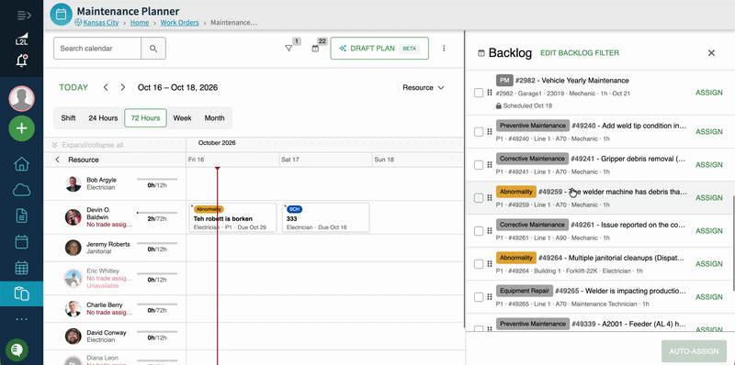Open the three-dots more menu in sidebar
The height and width of the screenshot is (365, 735).
click(x=21, y=320)
